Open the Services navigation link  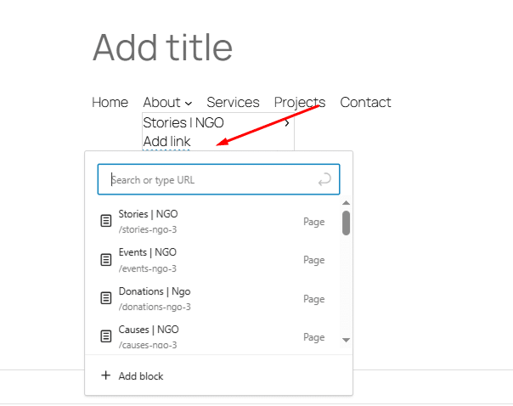(233, 103)
